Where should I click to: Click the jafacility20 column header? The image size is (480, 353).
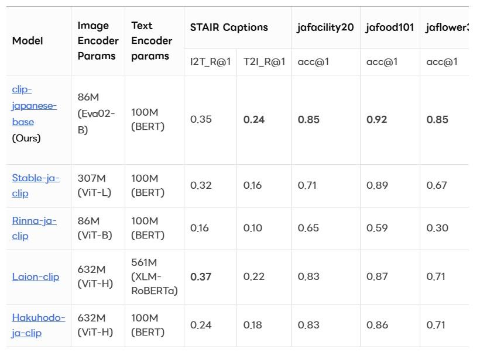pos(325,27)
